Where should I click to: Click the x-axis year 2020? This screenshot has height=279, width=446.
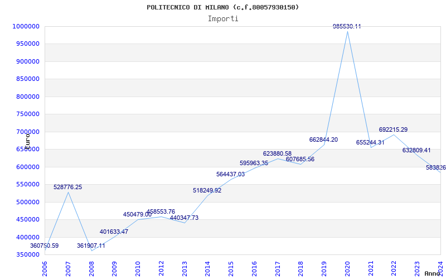tap(347, 269)
